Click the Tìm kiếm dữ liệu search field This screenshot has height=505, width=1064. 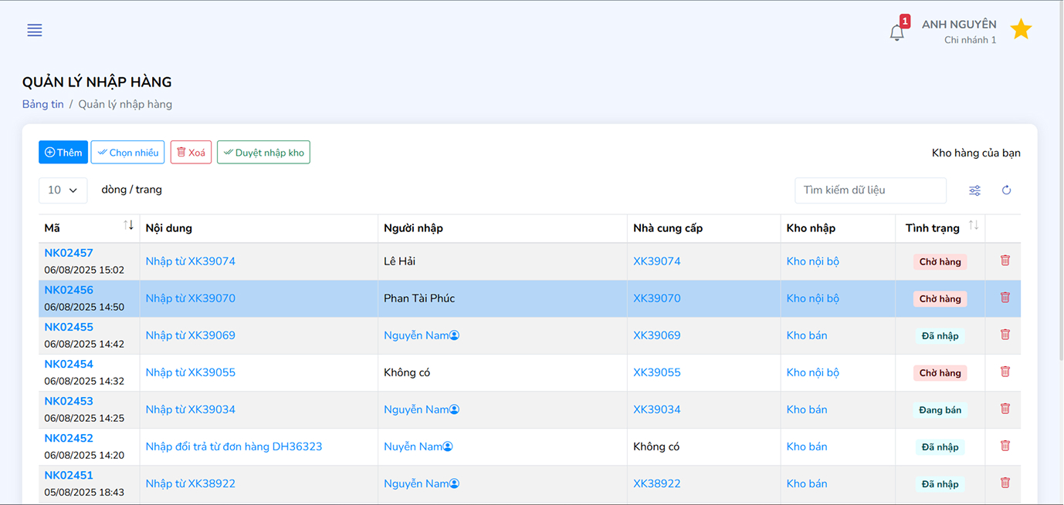coord(869,190)
